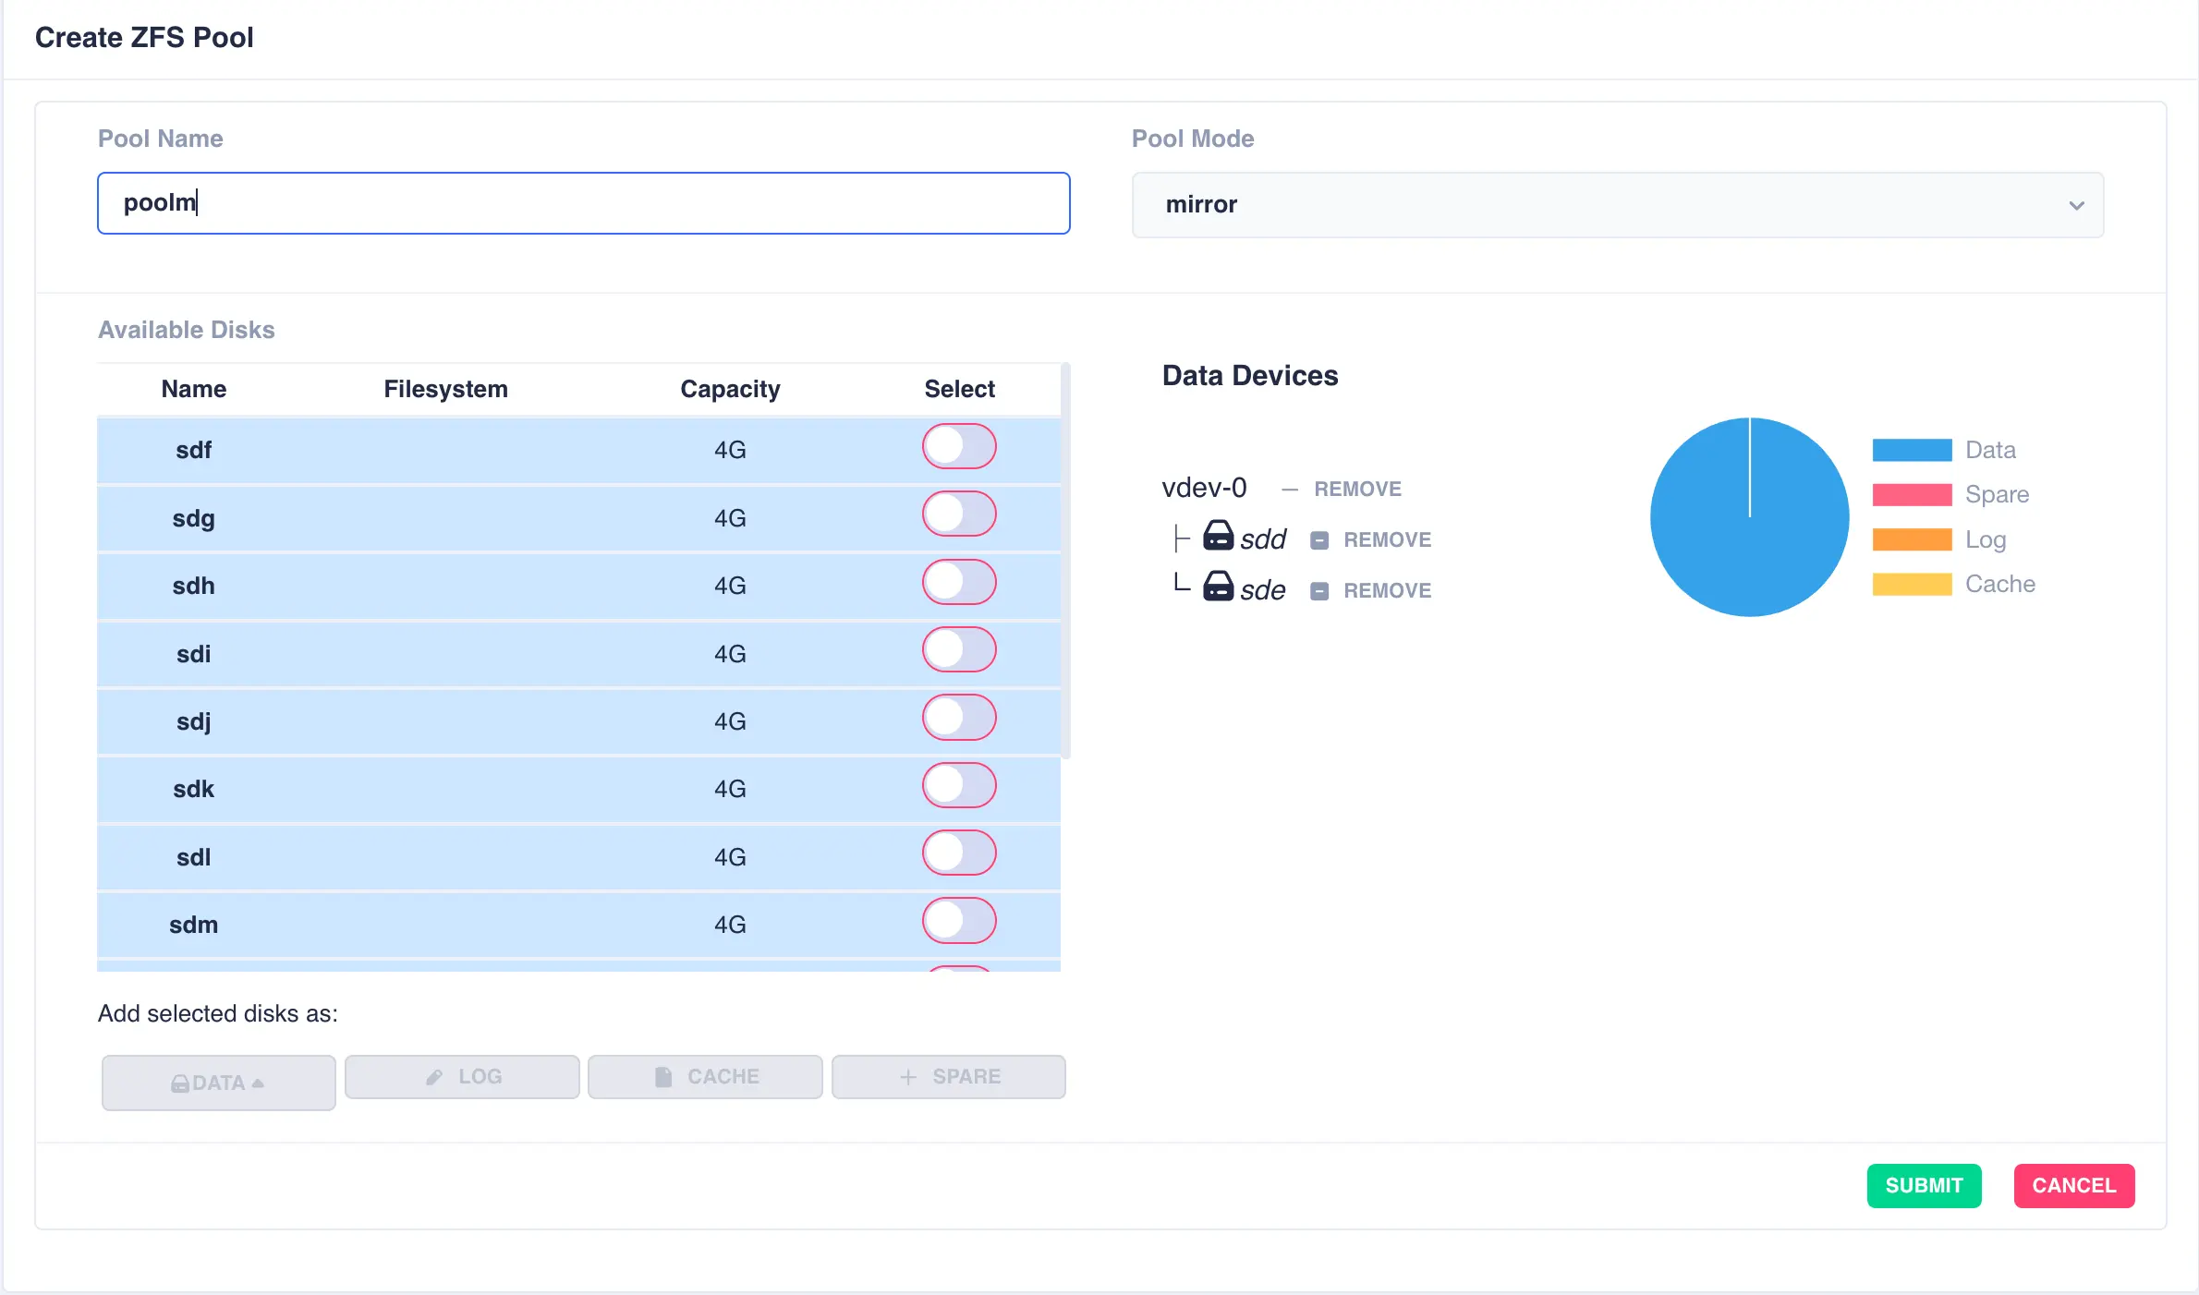Click the Spare legend pink swatch

pos(1912,495)
